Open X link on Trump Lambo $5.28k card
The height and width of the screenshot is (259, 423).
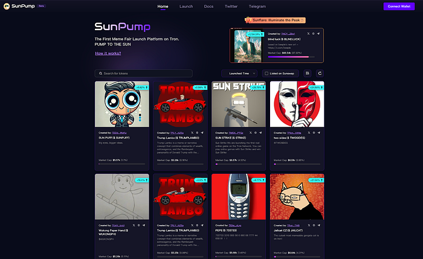click(192, 133)
